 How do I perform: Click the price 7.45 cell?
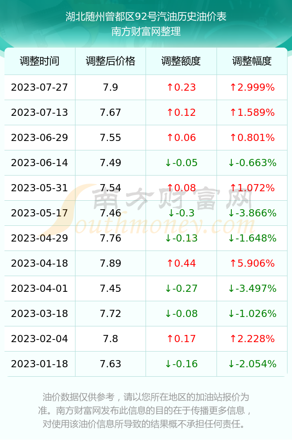(111, 288)
